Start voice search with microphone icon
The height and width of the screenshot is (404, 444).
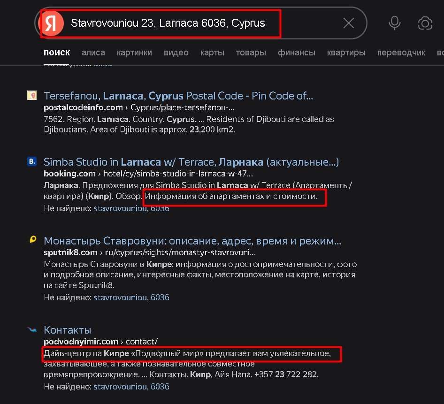(x=395, y=23)
